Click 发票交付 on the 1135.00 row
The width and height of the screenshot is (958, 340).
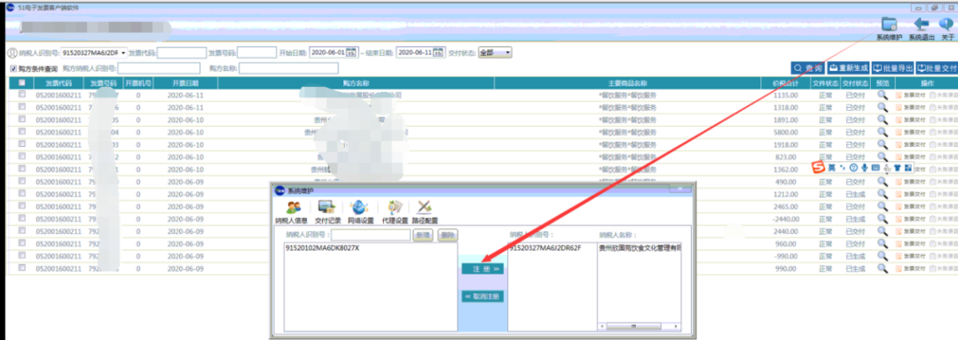[911, 95]
